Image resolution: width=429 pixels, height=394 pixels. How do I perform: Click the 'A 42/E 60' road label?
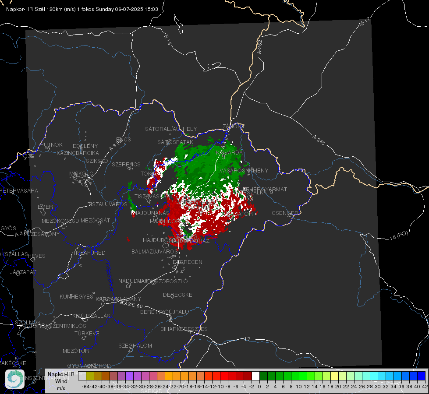tap(131, 304)
